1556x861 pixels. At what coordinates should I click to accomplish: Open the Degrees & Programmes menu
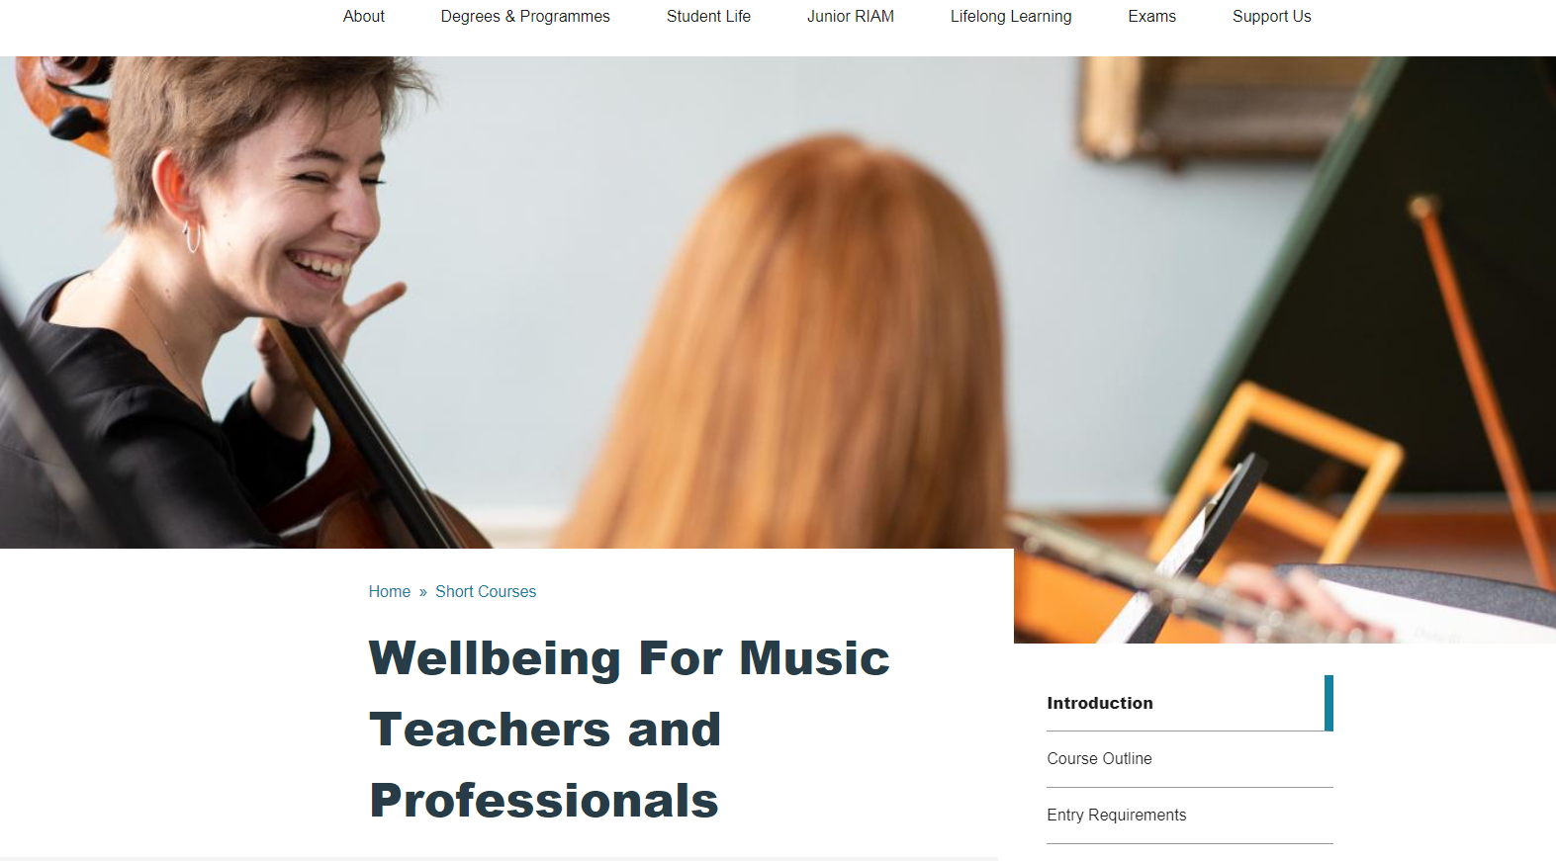tap(525, 16)
